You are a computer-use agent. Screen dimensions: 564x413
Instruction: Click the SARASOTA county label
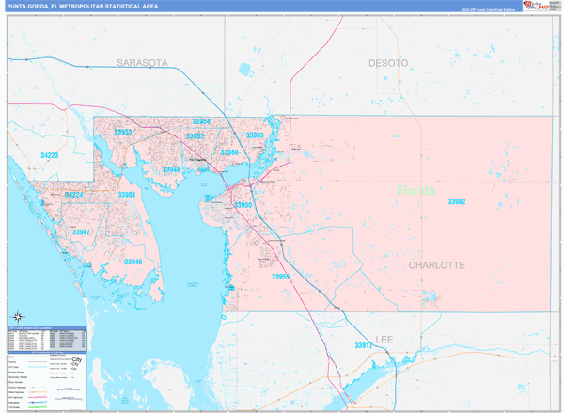tap(142, 62)
